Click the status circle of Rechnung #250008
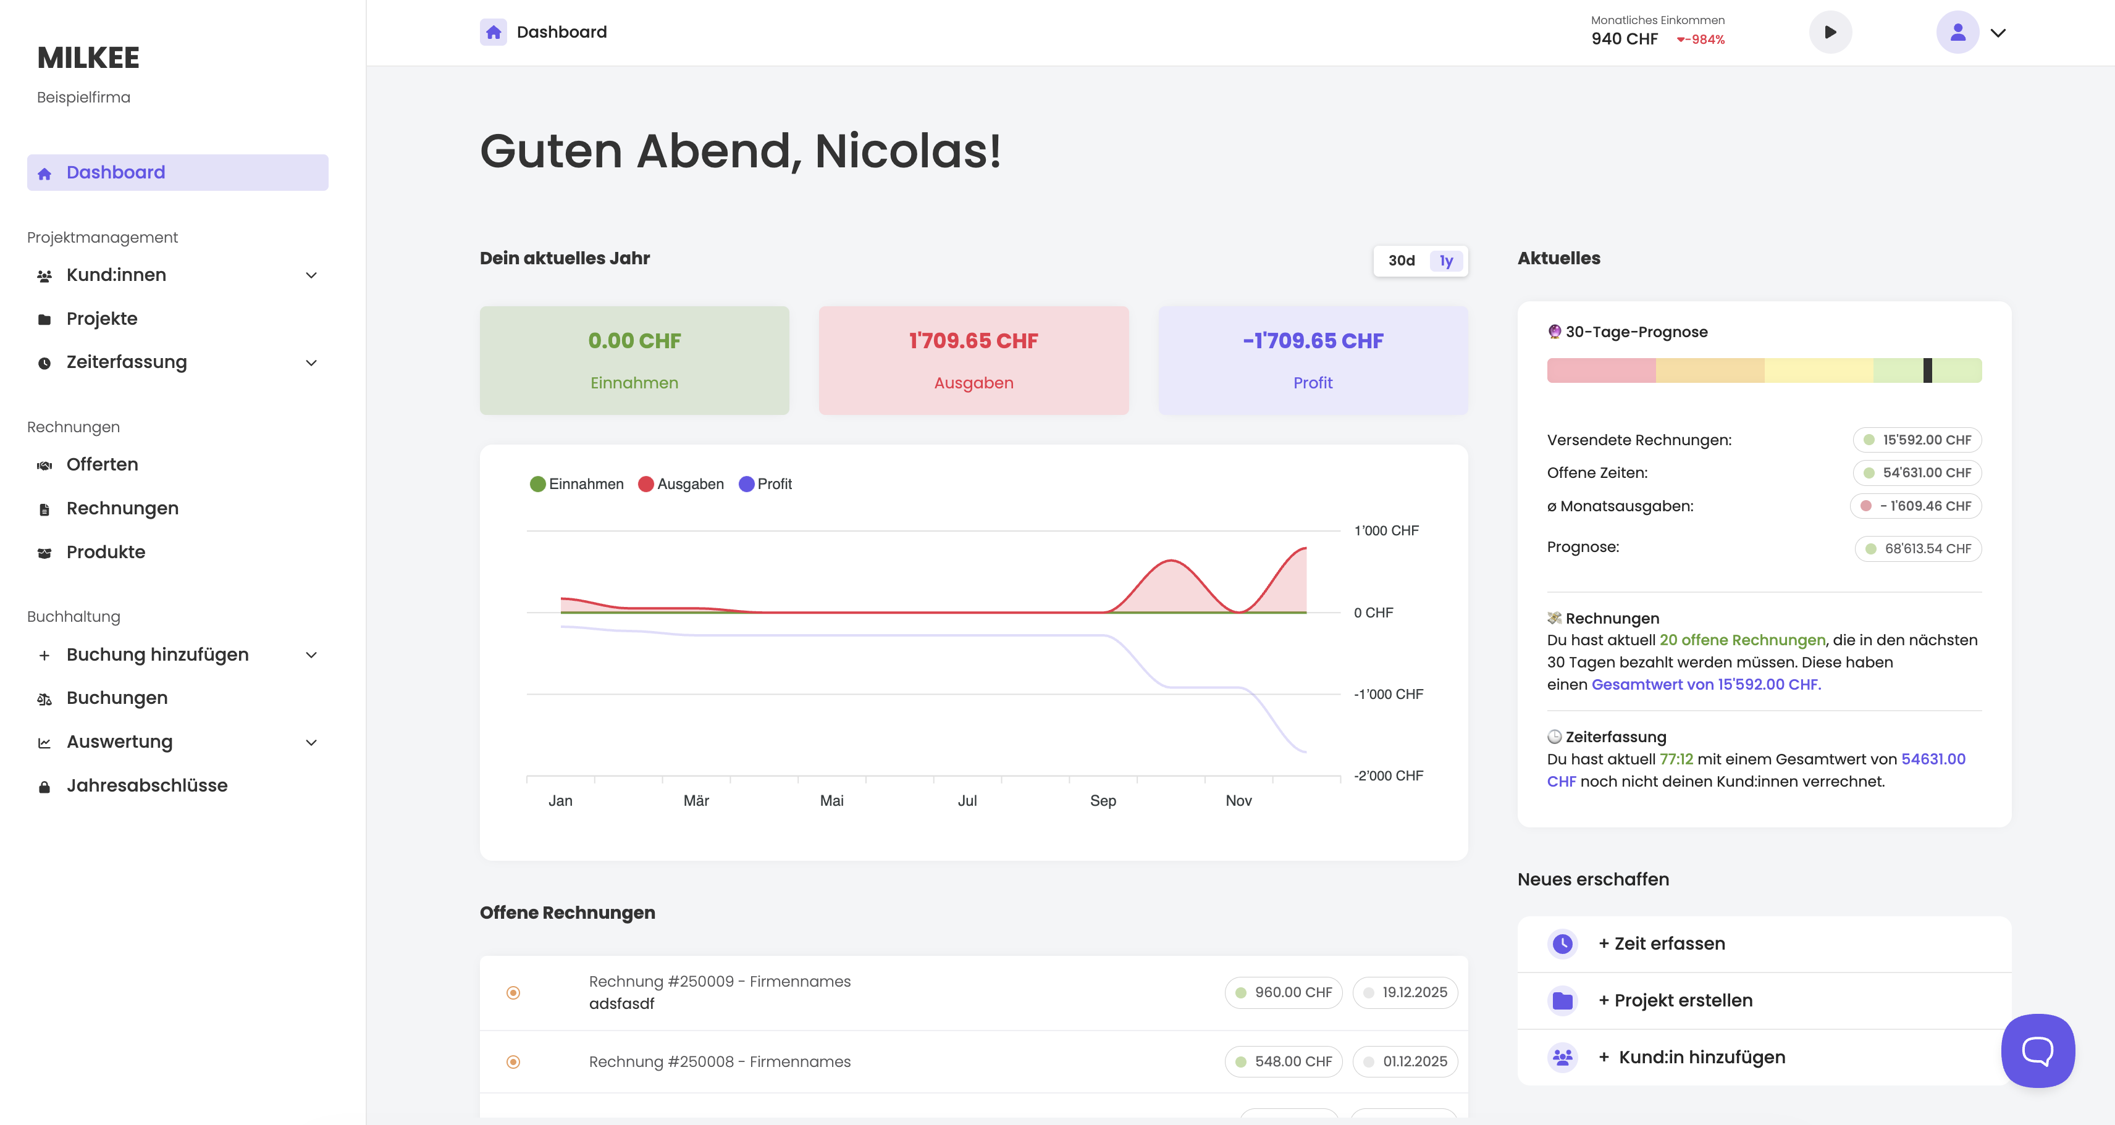Screen dimensions: 2115x1125 click(513, 1062)
